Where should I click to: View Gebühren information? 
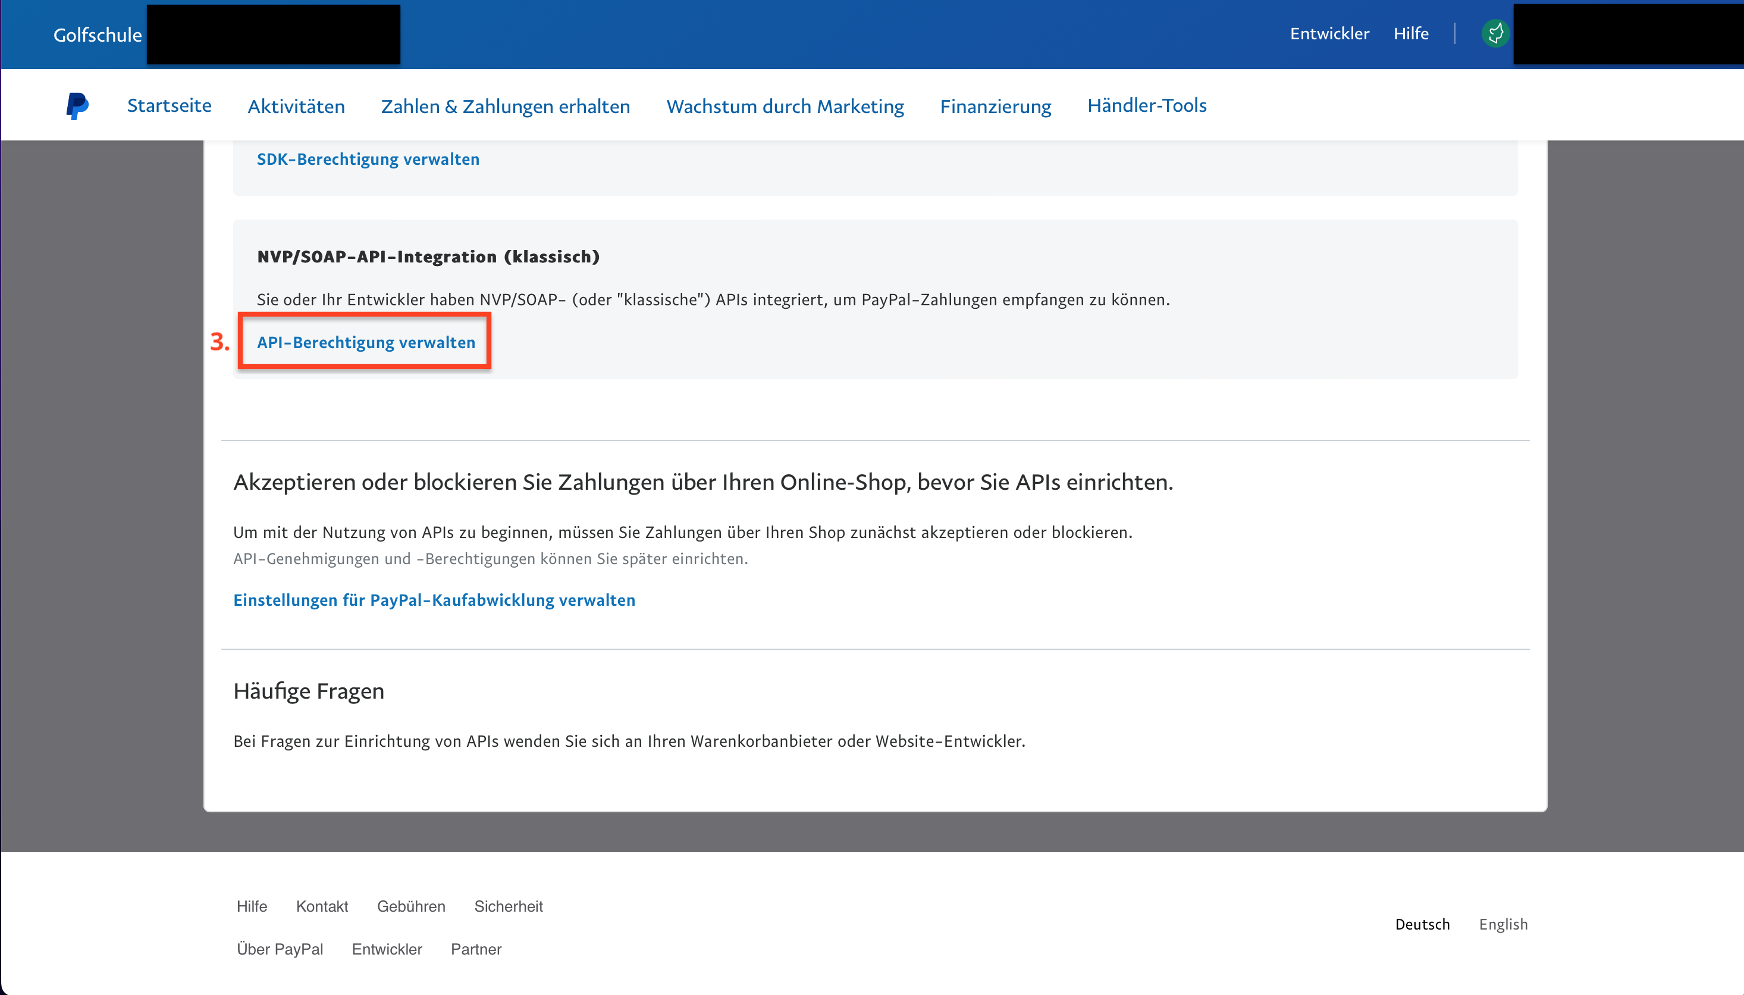point(411,906)
